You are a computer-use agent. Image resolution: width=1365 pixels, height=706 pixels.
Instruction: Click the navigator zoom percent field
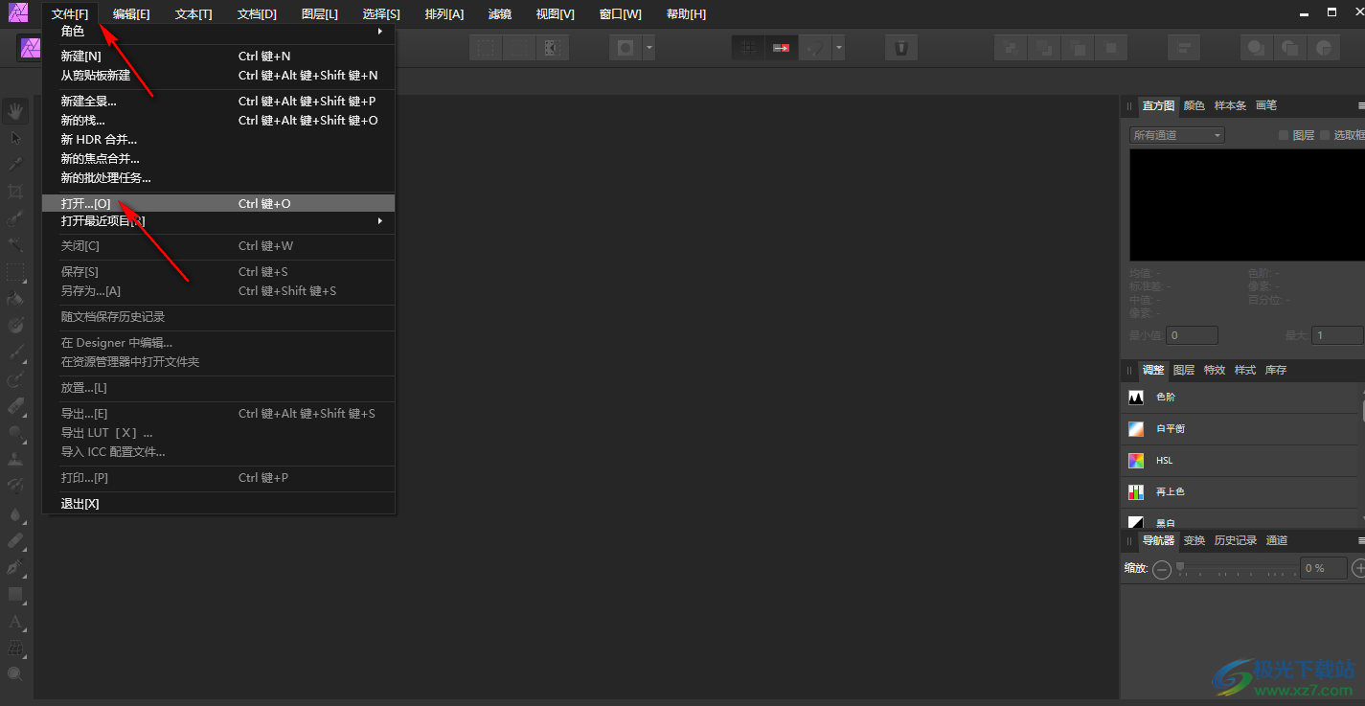click(1323, 568)
